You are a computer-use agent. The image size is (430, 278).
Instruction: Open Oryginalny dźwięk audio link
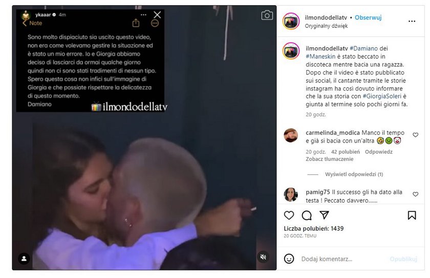click(x=326, y=26)
